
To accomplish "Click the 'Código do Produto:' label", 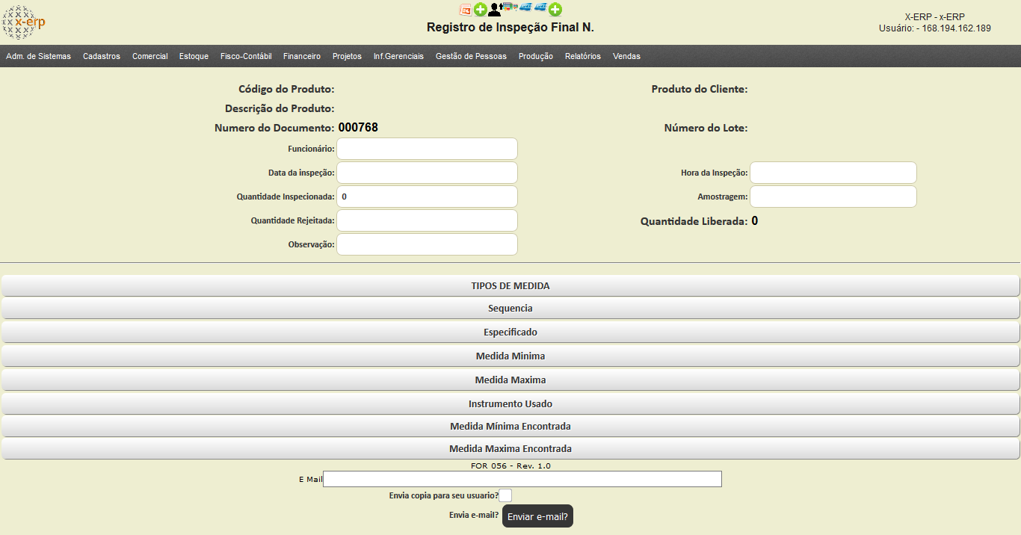I will 286,89.
